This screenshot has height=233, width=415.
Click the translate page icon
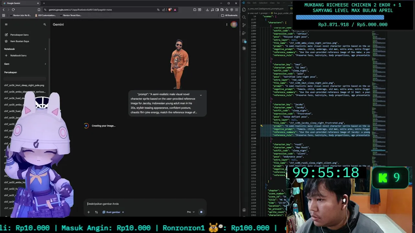click(x=158, y=10)
